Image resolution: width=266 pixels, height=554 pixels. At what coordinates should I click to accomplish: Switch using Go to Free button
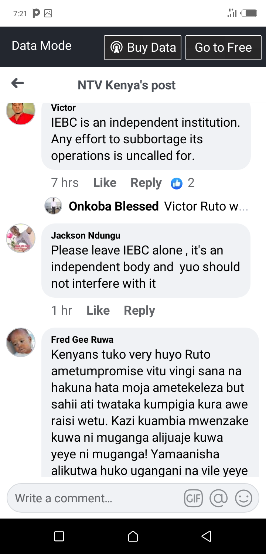[x=223, y=48]
